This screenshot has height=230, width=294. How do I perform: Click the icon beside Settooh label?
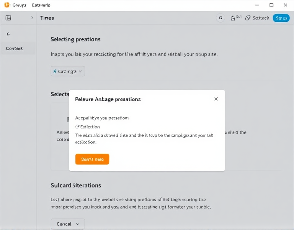[x=248, y=18]
